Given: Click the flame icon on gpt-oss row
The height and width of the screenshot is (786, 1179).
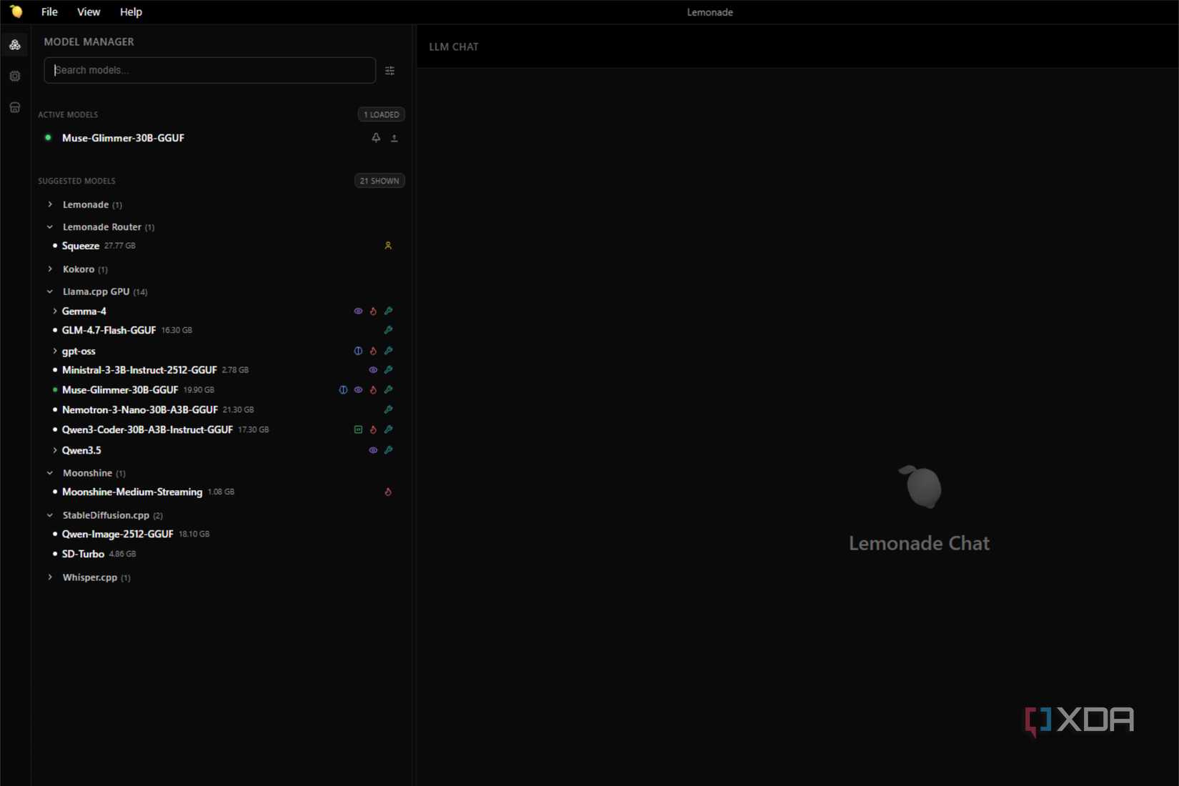Looking at the screenshot, I should [x=373, y=351].
